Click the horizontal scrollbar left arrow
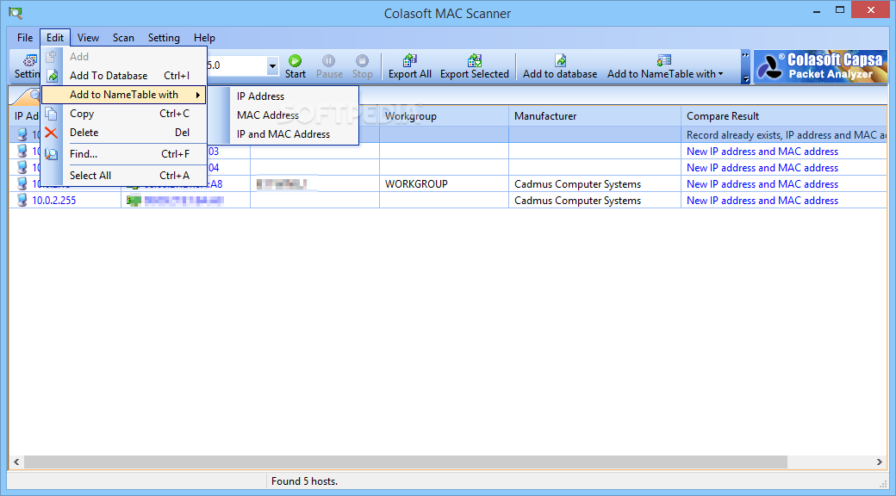Viewport: 896px width, 496px height. pyautogui.click(x=16, y=462)
